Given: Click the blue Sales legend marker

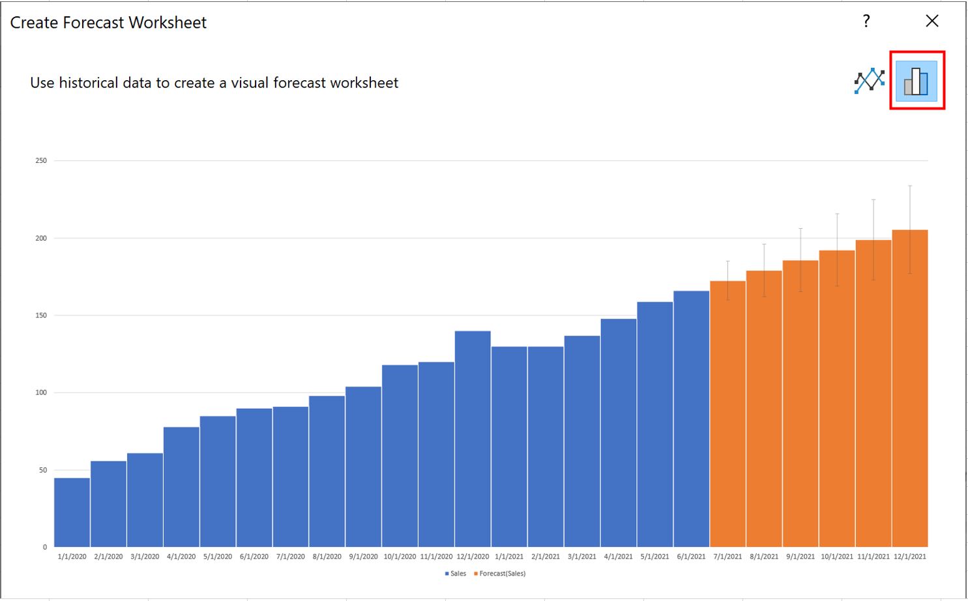Looking at the screenshot, I should pos(447,574).
